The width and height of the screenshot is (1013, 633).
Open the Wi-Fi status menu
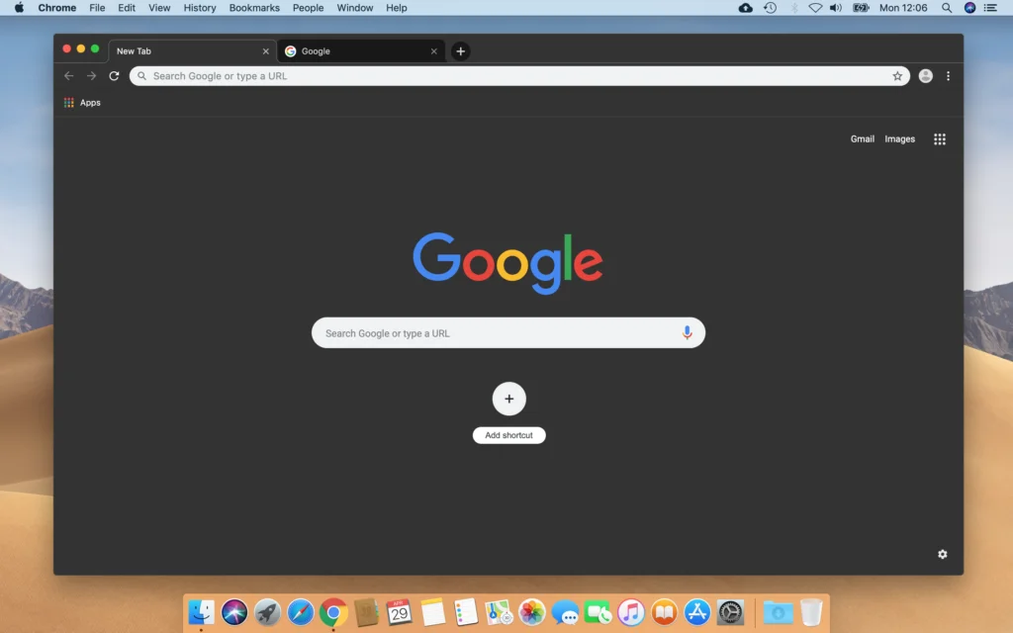tap(815, 8)
